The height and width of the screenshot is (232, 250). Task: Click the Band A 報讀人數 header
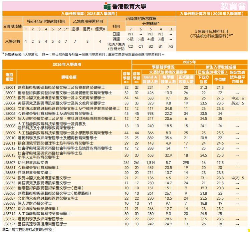(150, 79)
